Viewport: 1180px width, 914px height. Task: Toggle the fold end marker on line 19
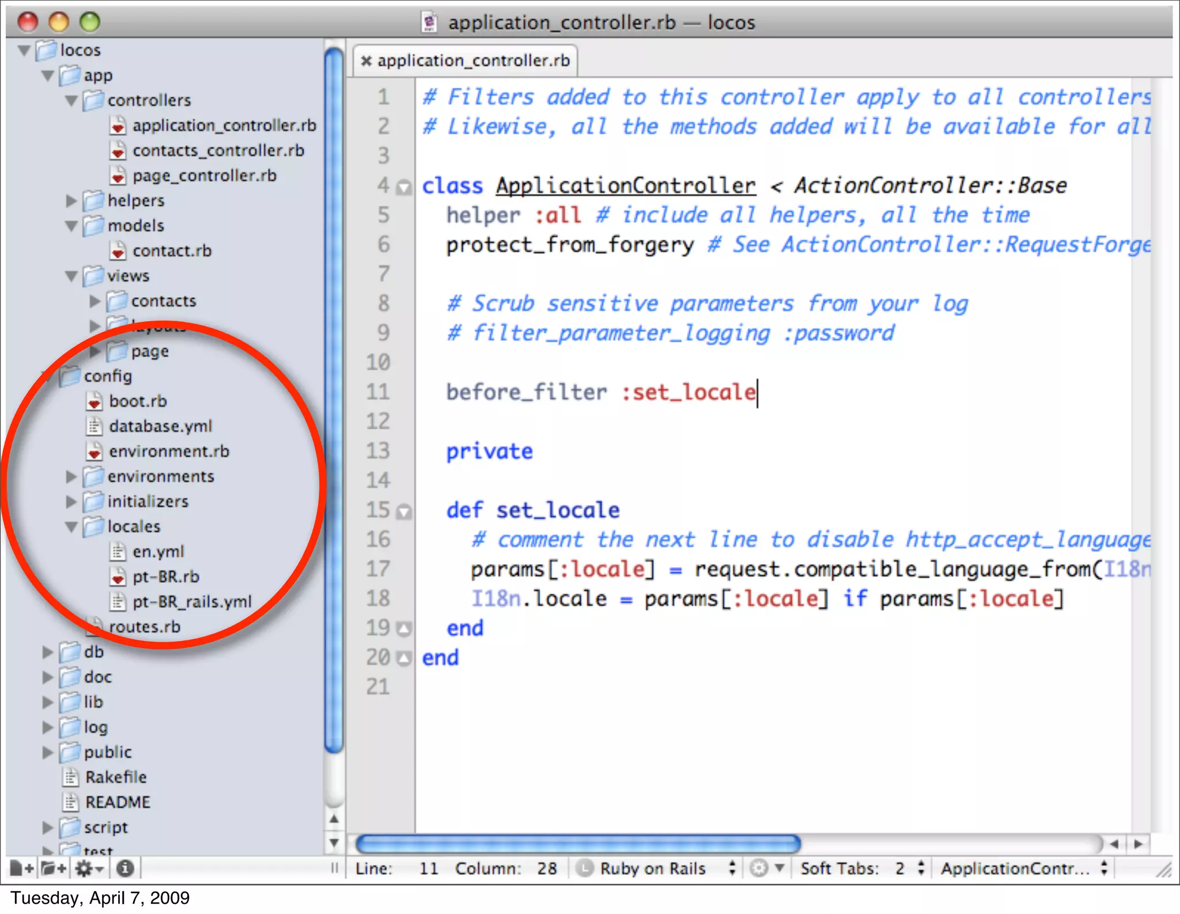click(x=404, y=629)
